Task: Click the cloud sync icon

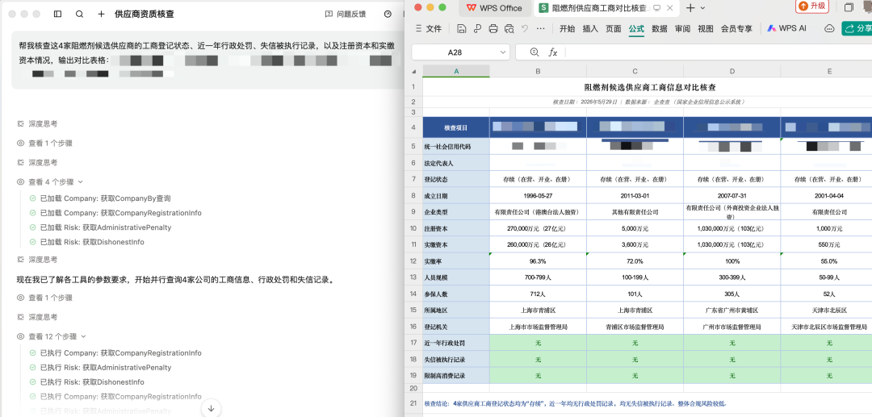Action: [x=829, y=28]
